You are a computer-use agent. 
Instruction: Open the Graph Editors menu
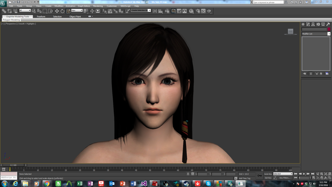(84, 6)
